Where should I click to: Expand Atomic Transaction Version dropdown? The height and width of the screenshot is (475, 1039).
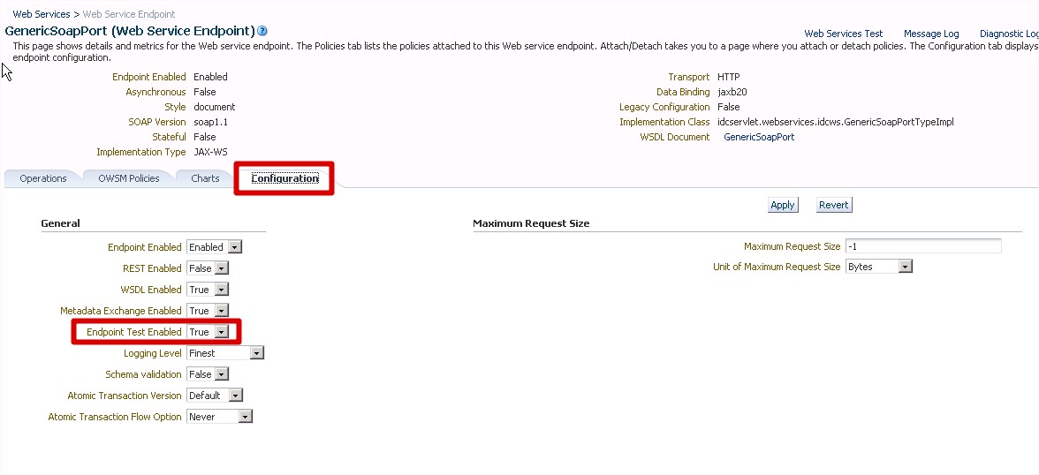pyautogui.click(x=214, y=396)
